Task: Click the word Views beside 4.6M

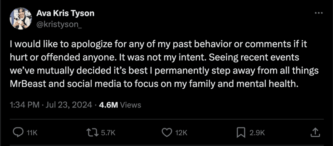Action: [x=130, y=105]
